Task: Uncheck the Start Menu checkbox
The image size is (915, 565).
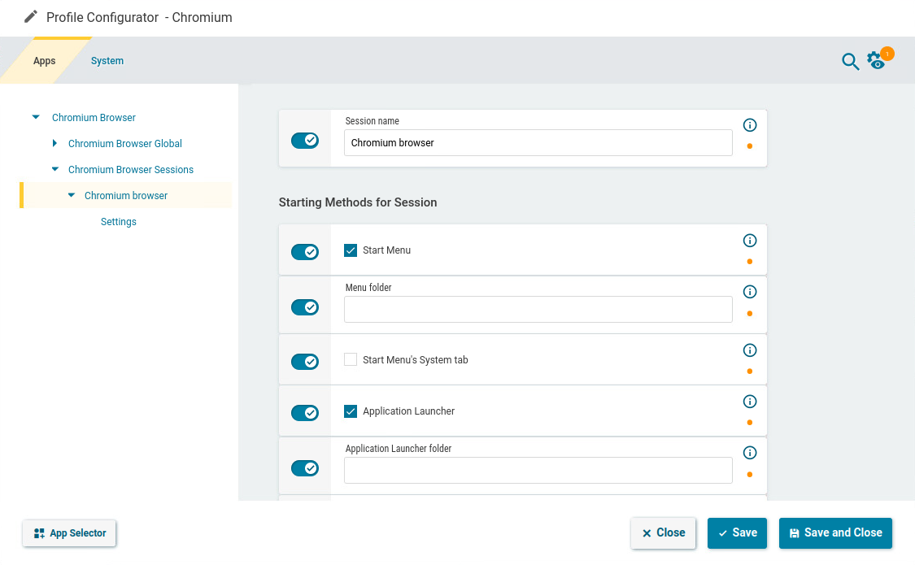Action: (x=351, y=250)
